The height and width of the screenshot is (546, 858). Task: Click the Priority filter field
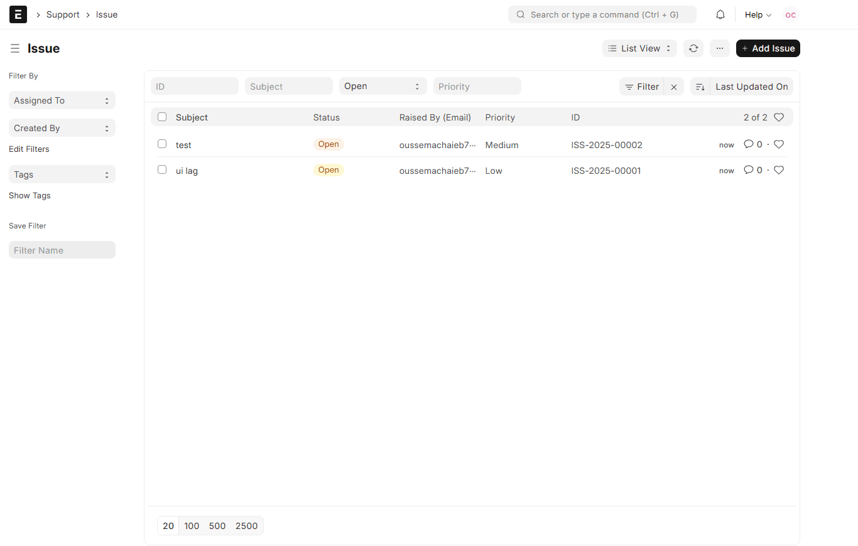pos(477,86)
